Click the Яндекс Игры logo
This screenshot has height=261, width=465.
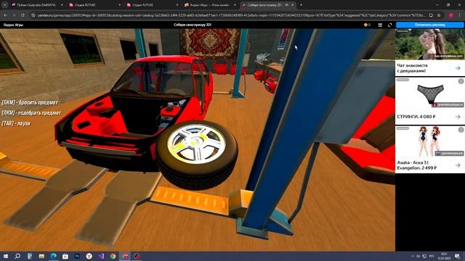click(13, 25)
